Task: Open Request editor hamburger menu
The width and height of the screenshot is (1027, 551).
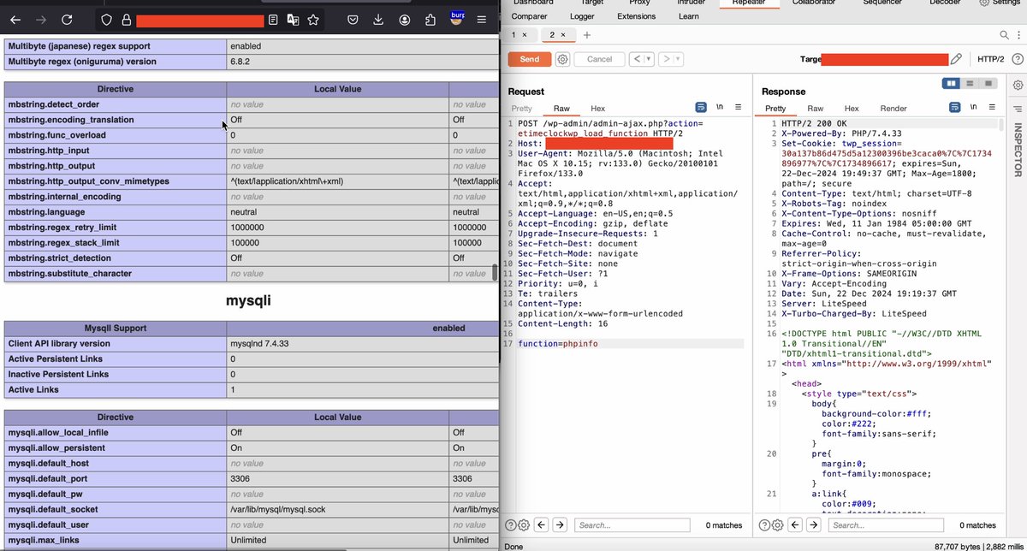Action: tap(738, 107)
